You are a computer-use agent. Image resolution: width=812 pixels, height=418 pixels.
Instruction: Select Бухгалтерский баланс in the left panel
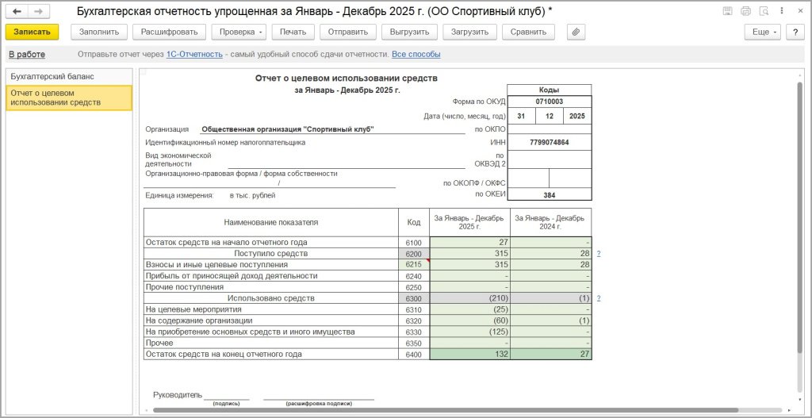pyautogui.click(x=52, y=76)
